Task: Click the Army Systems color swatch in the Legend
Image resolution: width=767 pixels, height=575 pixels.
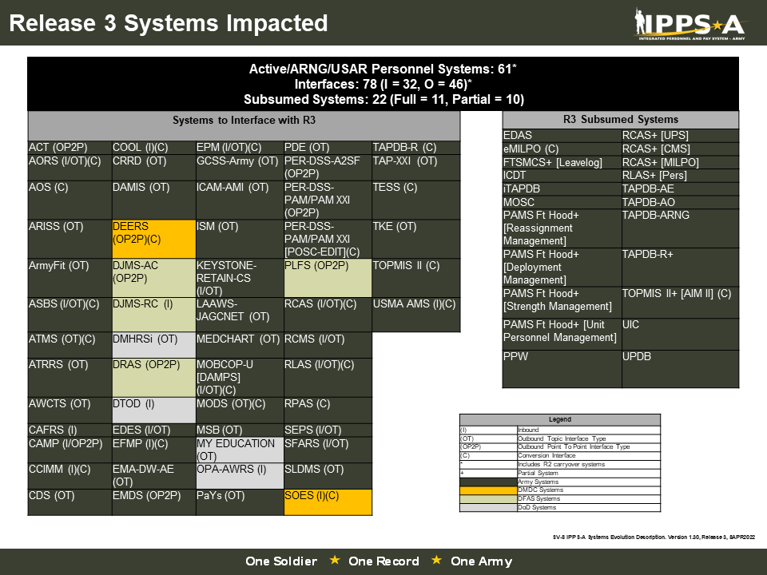Action: pos(487,481)
